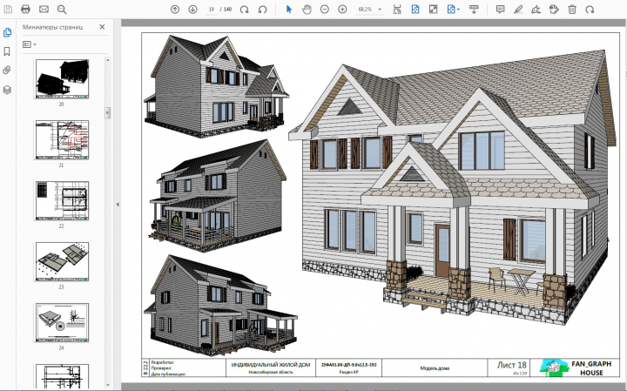Click thumbnail scrollbar up arrow

pos(107,60)
